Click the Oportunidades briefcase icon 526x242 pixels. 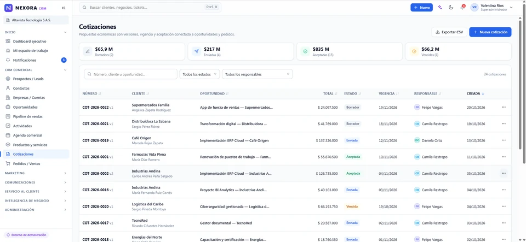pyautogui.click(x=8, y=107)
